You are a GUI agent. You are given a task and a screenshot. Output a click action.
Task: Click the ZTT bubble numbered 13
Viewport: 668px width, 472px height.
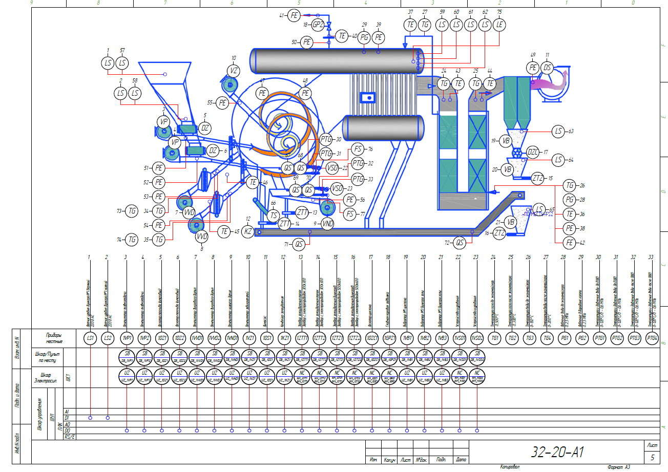(x=302, y=212)
